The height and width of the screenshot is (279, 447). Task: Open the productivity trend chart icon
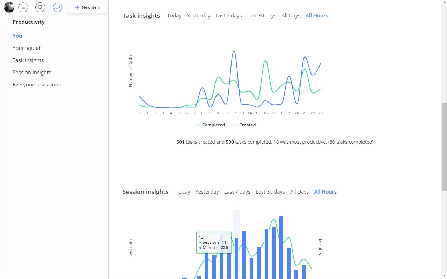[x=58, y=7]
